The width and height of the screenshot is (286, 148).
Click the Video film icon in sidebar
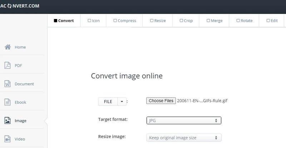[8, 139]
